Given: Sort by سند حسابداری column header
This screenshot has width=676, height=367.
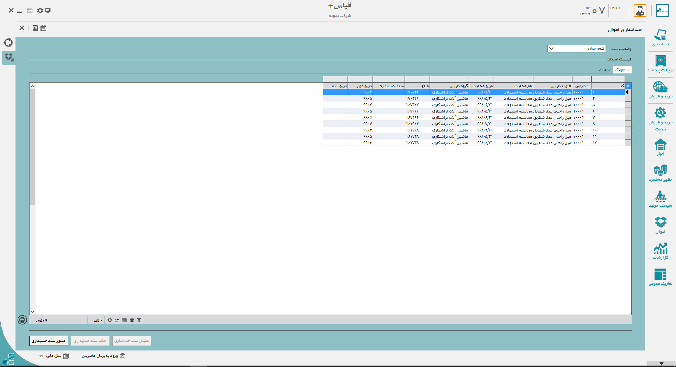Looking at the screenshot, I should pos(389,86).
